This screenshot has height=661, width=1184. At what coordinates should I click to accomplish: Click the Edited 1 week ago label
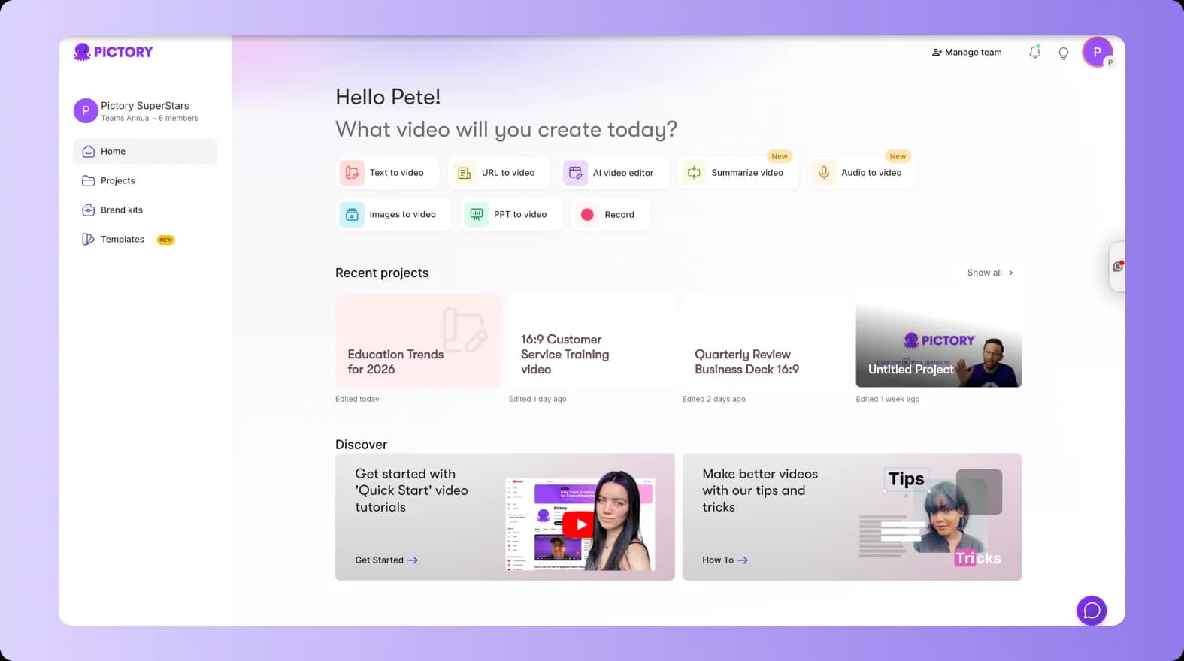pos(888,399)
